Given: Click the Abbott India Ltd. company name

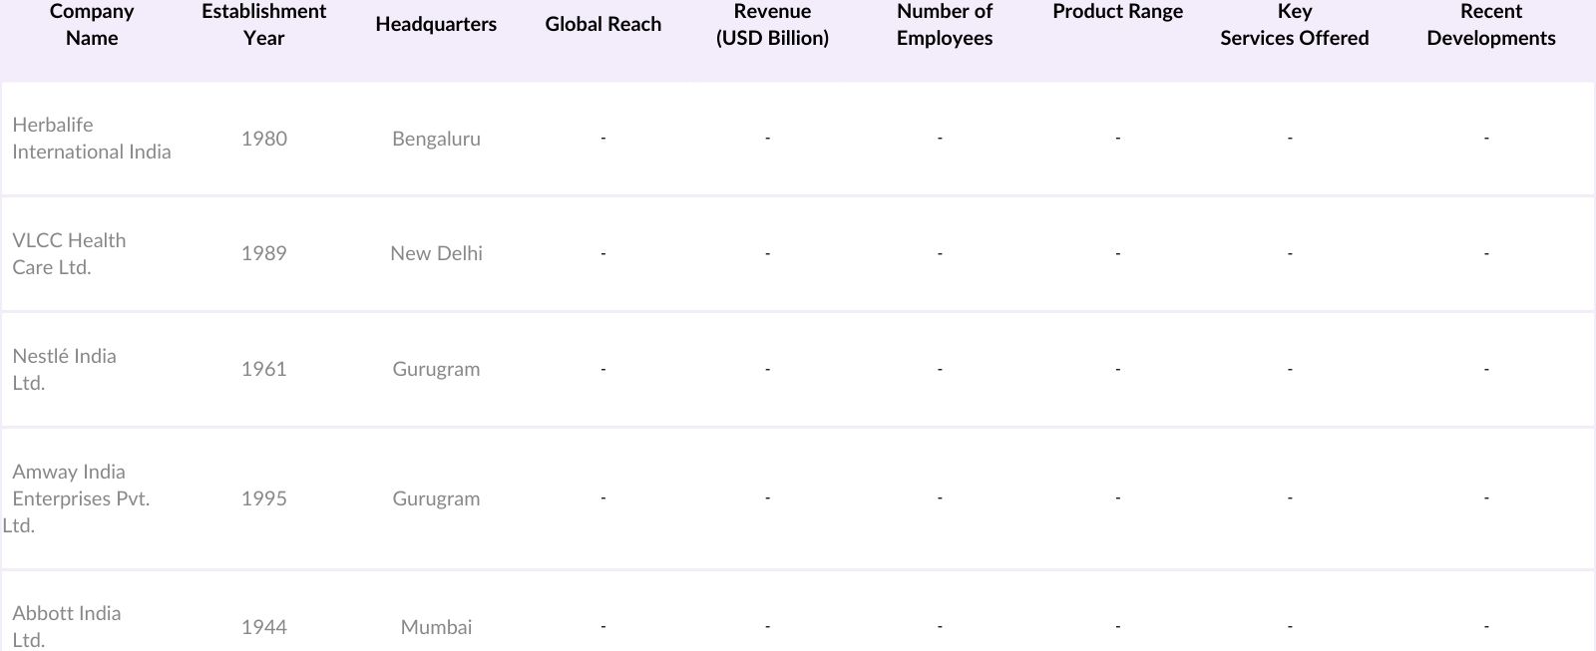Looking at the screenshot, I should (x=66, y=626).
